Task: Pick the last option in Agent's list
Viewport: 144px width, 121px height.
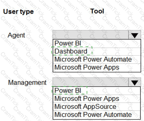Action: 97,68
